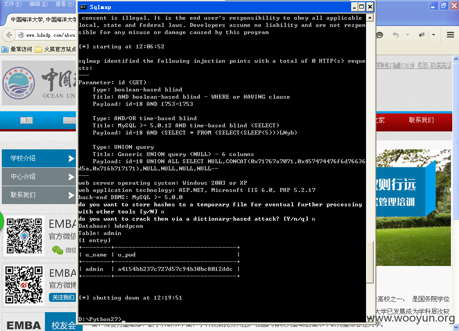The width and height of the screenshot is (459, 331).
Task: Expand 联系我们 sidebar item
Action: point(39,195)
